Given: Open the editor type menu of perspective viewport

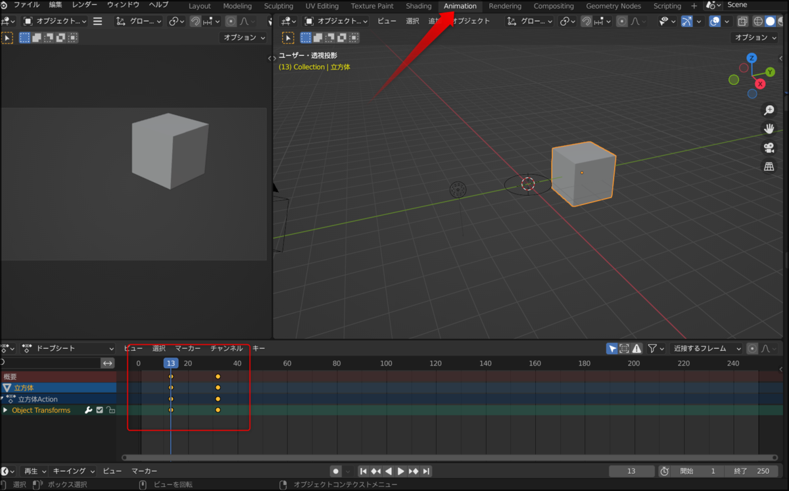Looking at the screenshot, I should pos(288,21).
